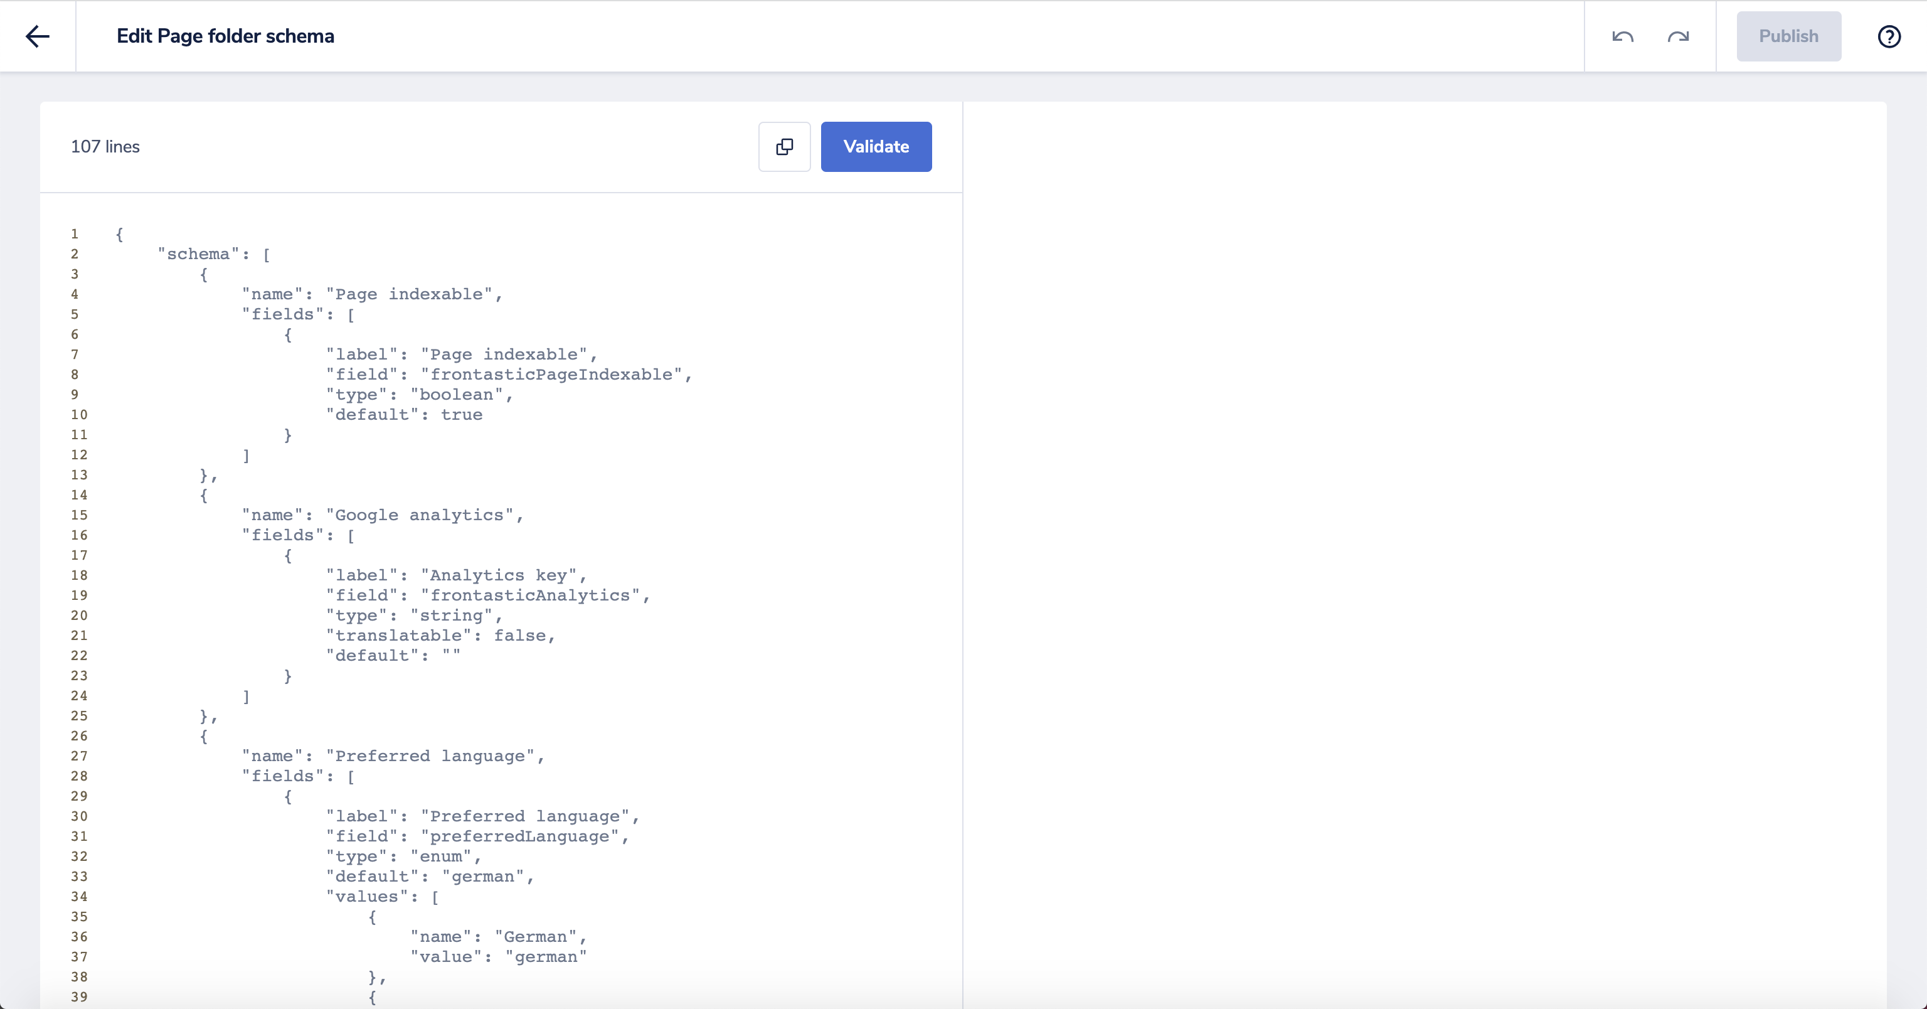This screenshot has height=1009, width=1927.
Task: Click the "Edit Page folder schema" title
Action: coord(225,36)
